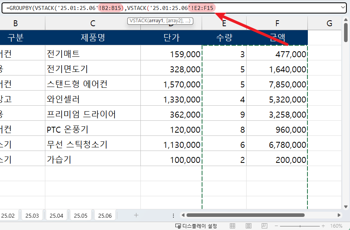Select column B header
Viewport: 350px width, 230px height.
[22, 23]
